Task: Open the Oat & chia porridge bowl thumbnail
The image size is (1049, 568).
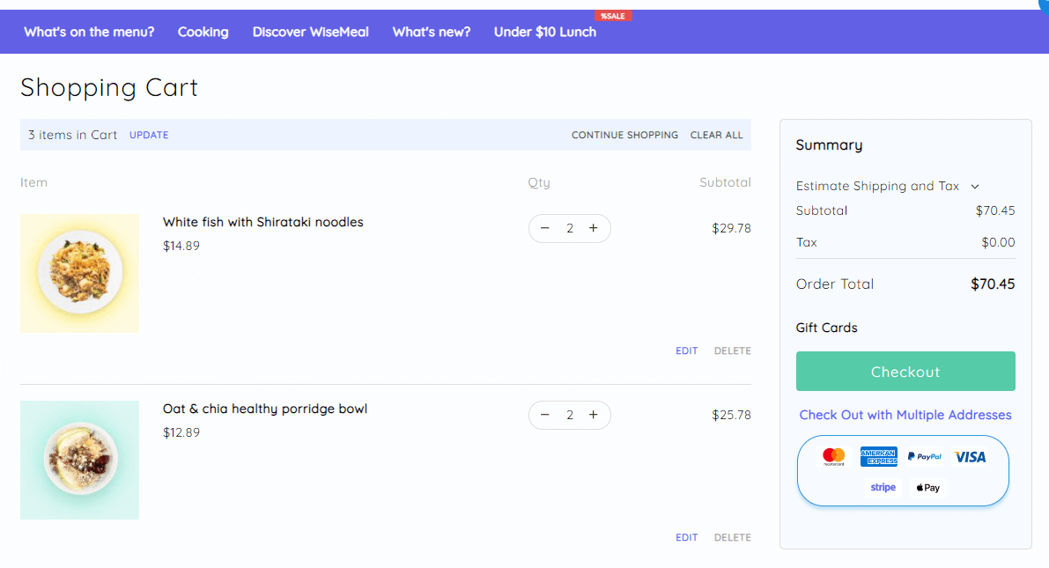Action: (79, 460)
